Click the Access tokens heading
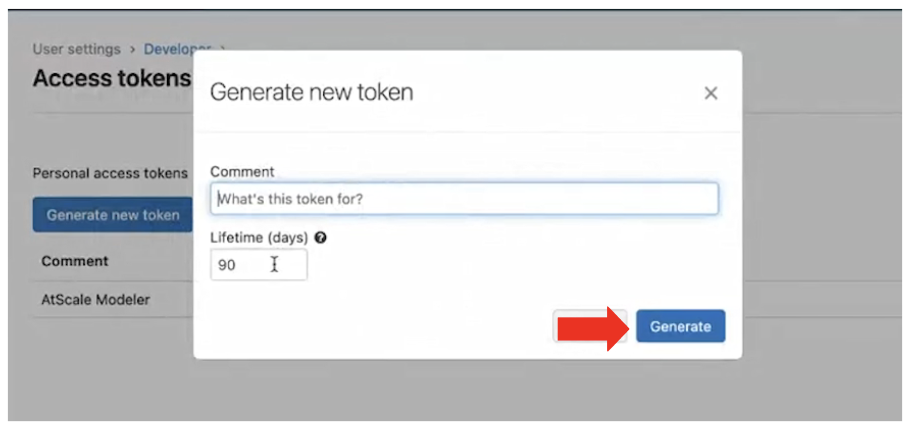The height and width of the screenshot is (428, 910). point(111,77)
